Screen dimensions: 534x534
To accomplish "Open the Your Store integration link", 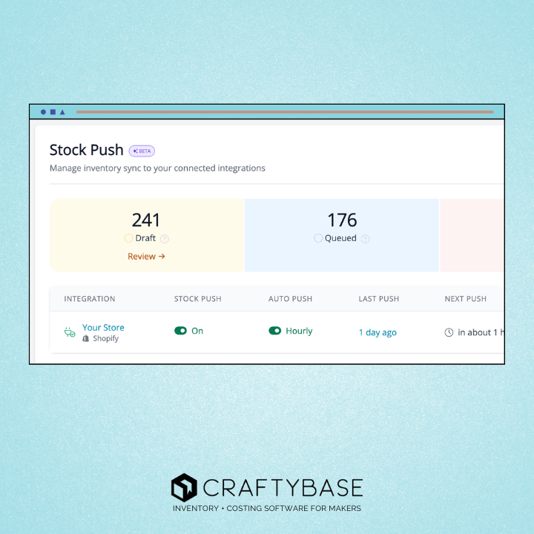I will pyautogui.click(x=103, y=328).
